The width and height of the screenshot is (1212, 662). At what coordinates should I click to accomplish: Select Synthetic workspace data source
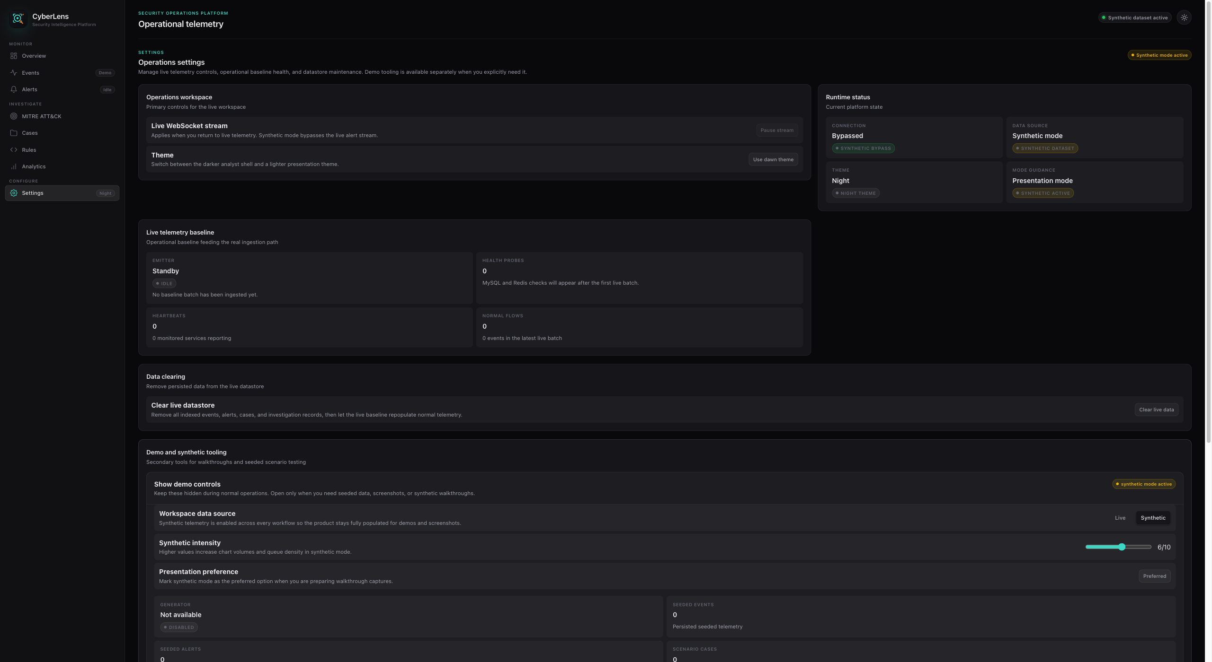pos(1153,518)
